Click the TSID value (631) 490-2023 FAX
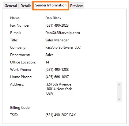129x126 pixels. point(61,115)
